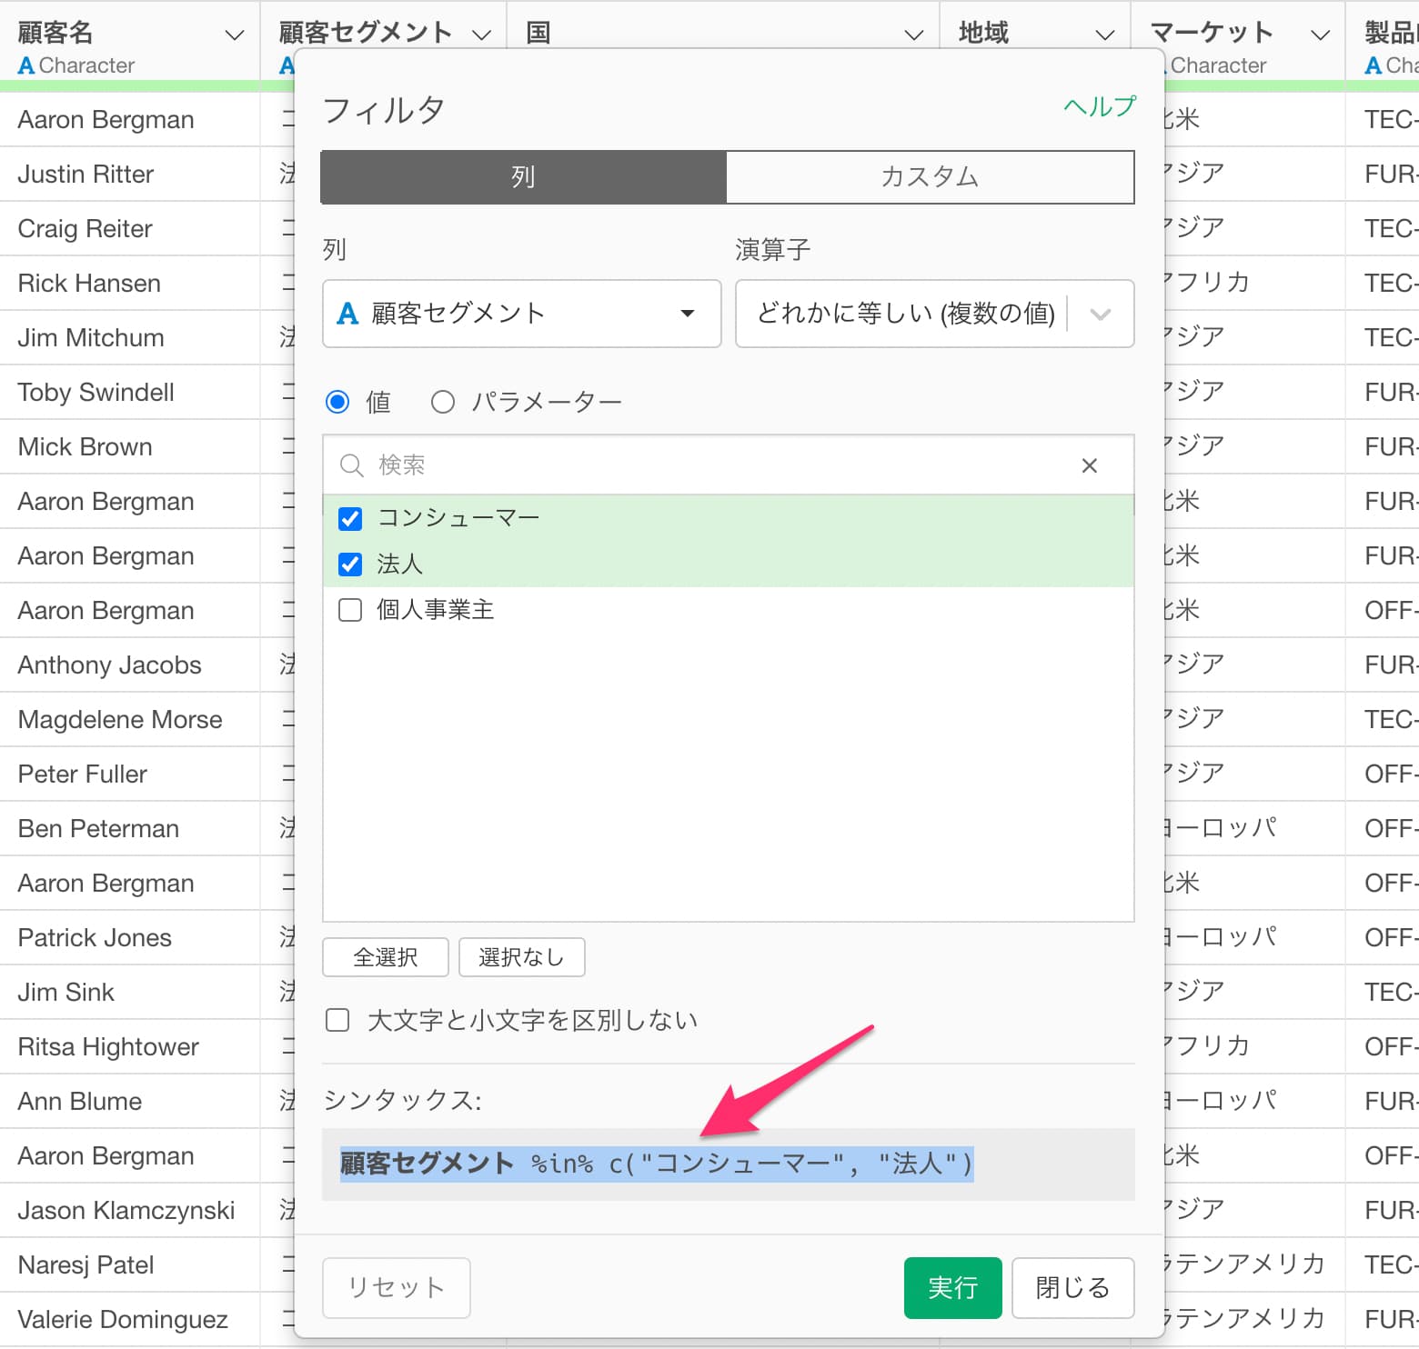Open the 顧客セグメント column header menu chevron
This screenshot has height=1349, width=1419.
point(481,35)
